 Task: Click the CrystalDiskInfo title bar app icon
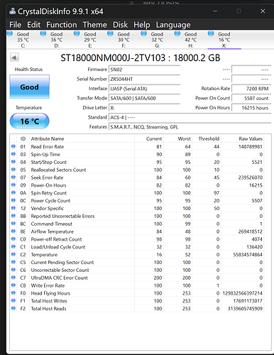coord(13,11)
